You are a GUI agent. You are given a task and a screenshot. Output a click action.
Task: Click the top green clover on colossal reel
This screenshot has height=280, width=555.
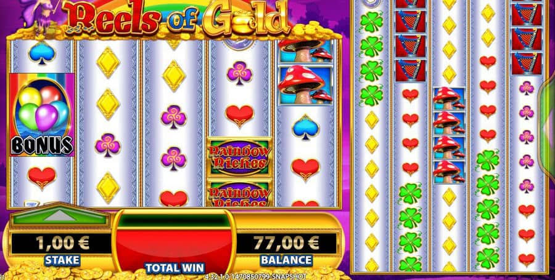point(371,22)
